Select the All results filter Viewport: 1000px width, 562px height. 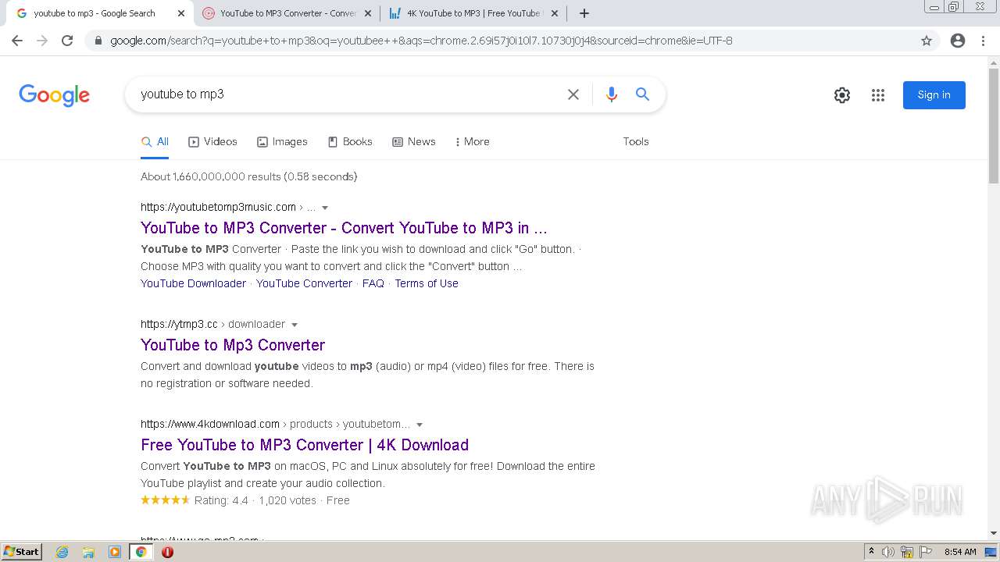[155, 142]
